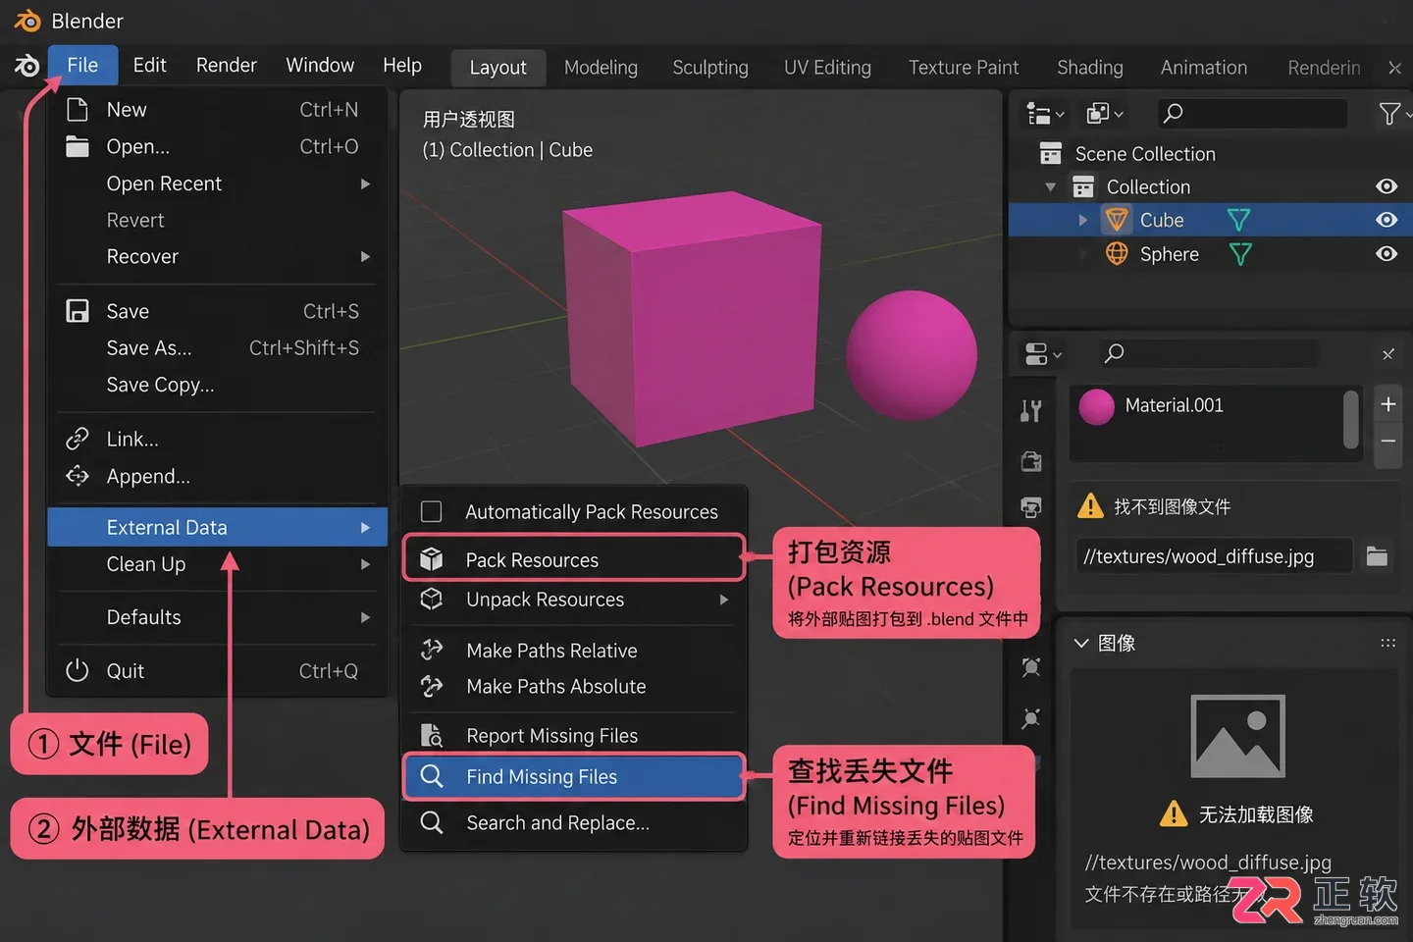Add a material slot with plus button

[x=1388, y=404]
